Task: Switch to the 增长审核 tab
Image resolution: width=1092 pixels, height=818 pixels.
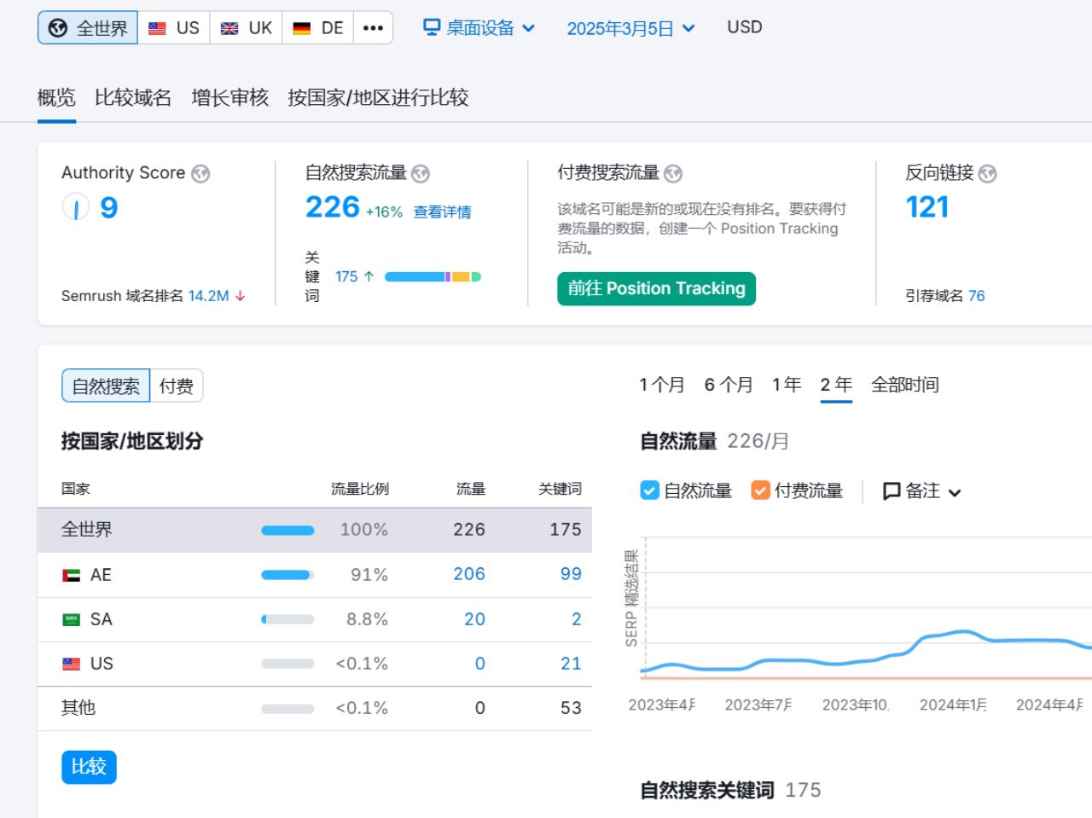Action: pyautogui.click(x=230, y=98)
